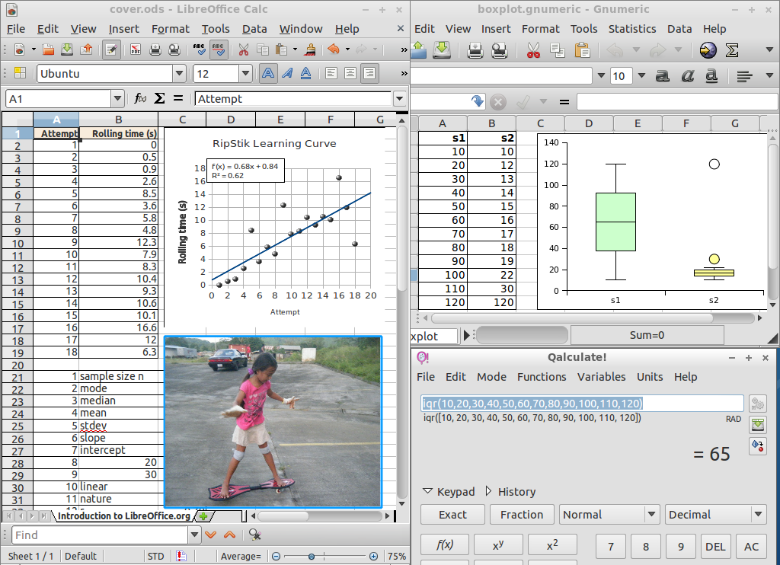780x565 pixels.
Task: Click Calc's Send document by email icon
Action: 87,49
